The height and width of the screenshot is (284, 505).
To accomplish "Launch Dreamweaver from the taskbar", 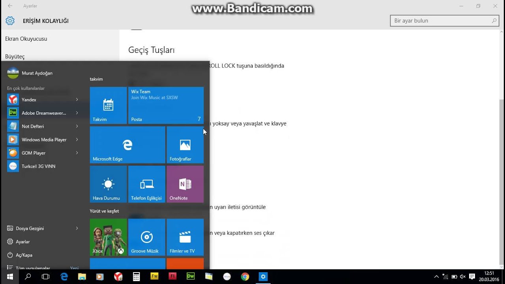I will click(191, 277).
